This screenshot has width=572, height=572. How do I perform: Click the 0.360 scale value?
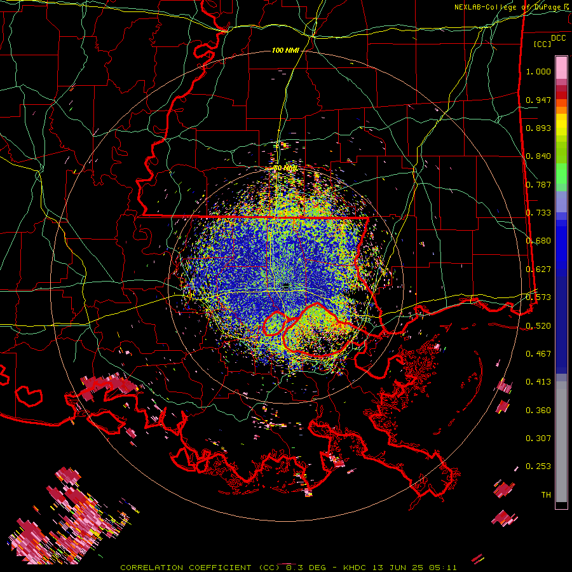click(538, 411)
